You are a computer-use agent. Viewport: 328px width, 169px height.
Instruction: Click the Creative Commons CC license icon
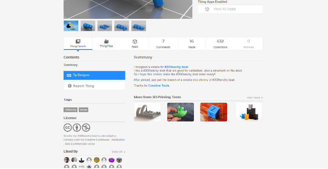(x=68, y=127)
